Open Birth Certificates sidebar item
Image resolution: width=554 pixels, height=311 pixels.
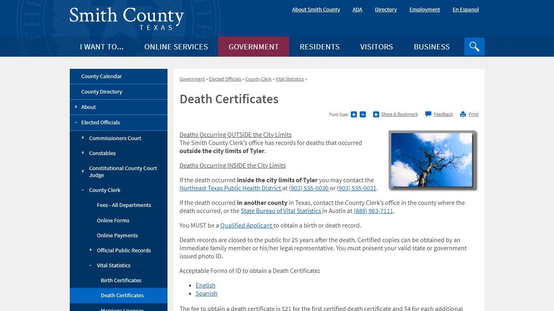tap(121, 281)
